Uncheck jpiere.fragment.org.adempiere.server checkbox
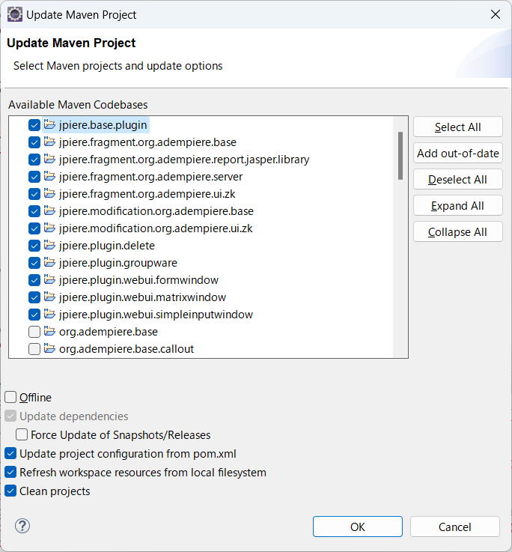Viewport: 512px width, 552px height. tap(34, 177)
